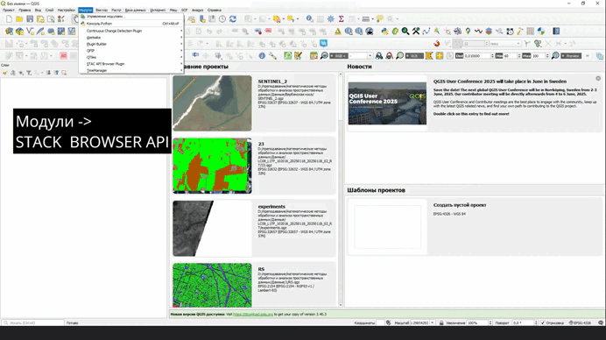Click the Preview button in SCP toolbar

[571, 56]
